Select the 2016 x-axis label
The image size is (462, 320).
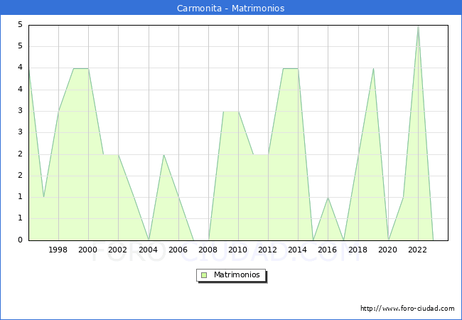[327, 250]
